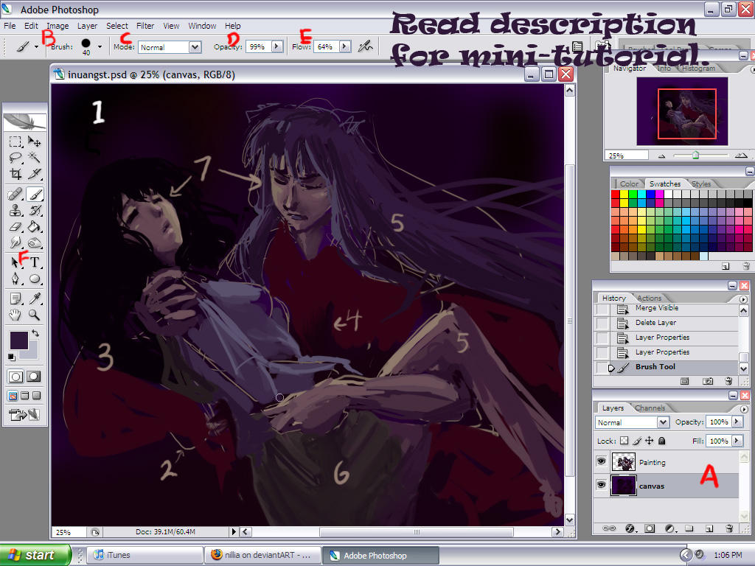Screen dimensions: 755x566
Task: Select the Paint Bucket tool
Action: point(34,226)
